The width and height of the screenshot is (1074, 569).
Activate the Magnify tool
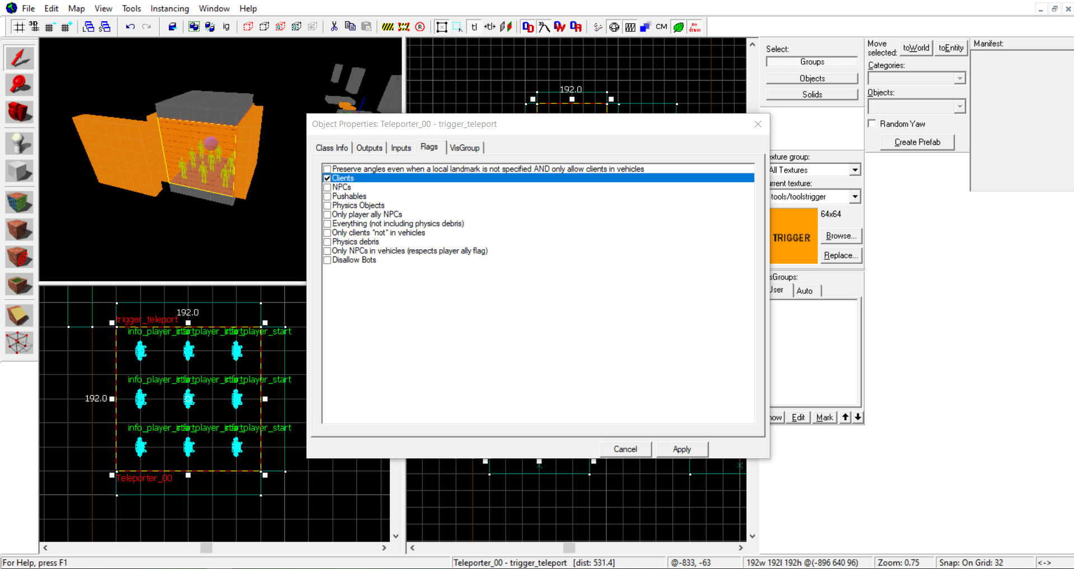20,85
